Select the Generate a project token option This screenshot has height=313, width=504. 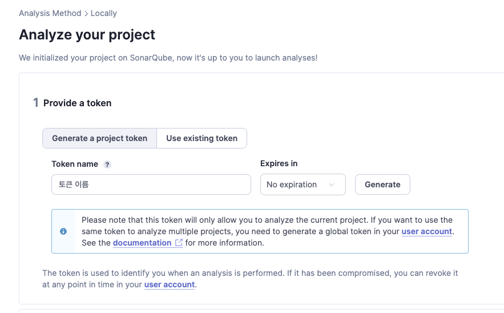click(100, 138)
